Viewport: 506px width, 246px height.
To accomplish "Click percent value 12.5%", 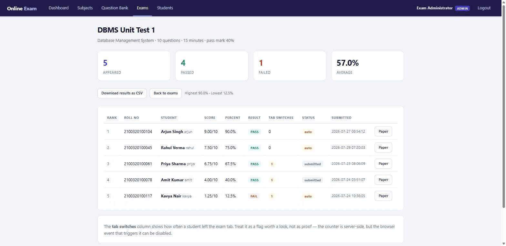I will (x=230, y=196).
